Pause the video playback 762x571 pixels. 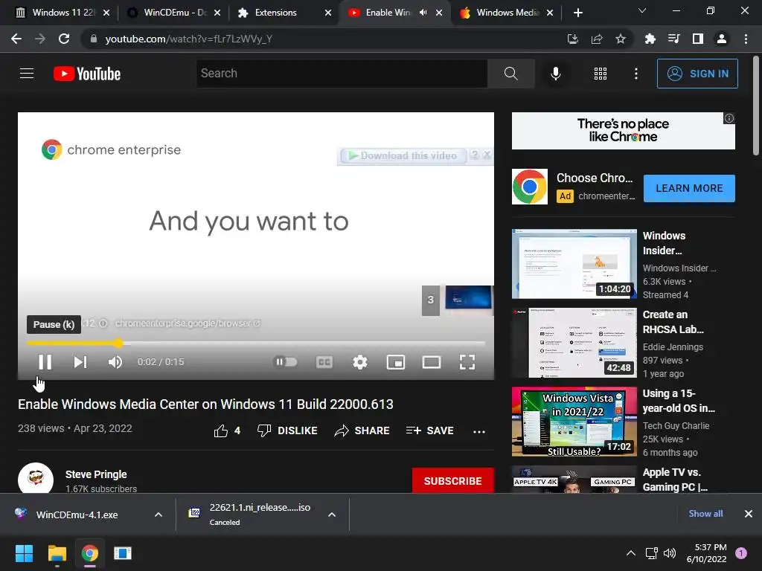[45, 362]
